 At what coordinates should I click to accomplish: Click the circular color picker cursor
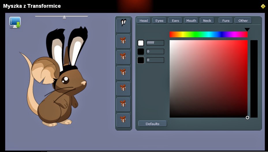pos(247,118)
